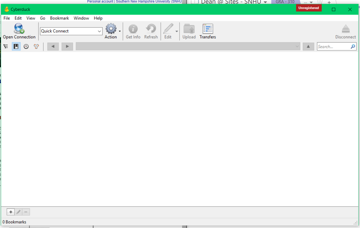Switch to the outline browser view icon
The height and width of the screenshot is (228, 360).
(x=6, y=46)
